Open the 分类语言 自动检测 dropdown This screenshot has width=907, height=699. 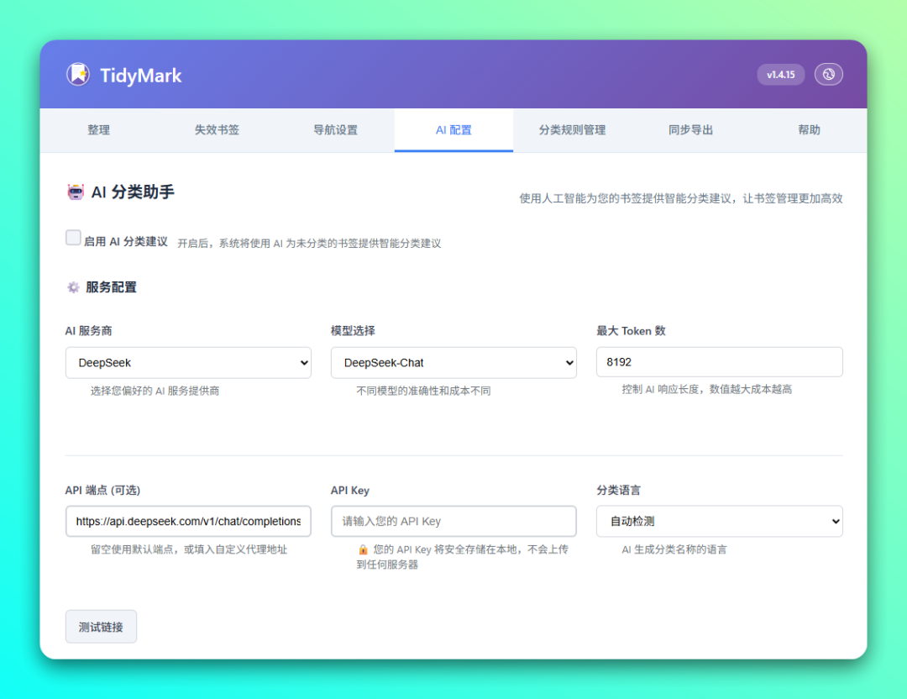719,522
